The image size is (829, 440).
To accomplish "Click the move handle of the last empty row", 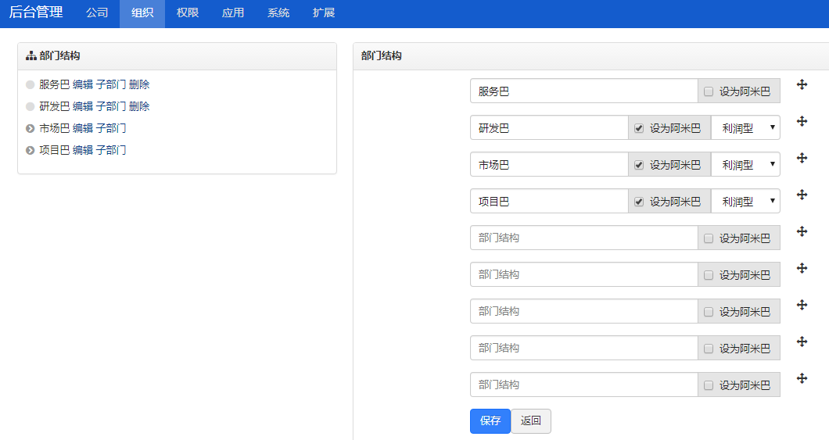I will [802, 378].
